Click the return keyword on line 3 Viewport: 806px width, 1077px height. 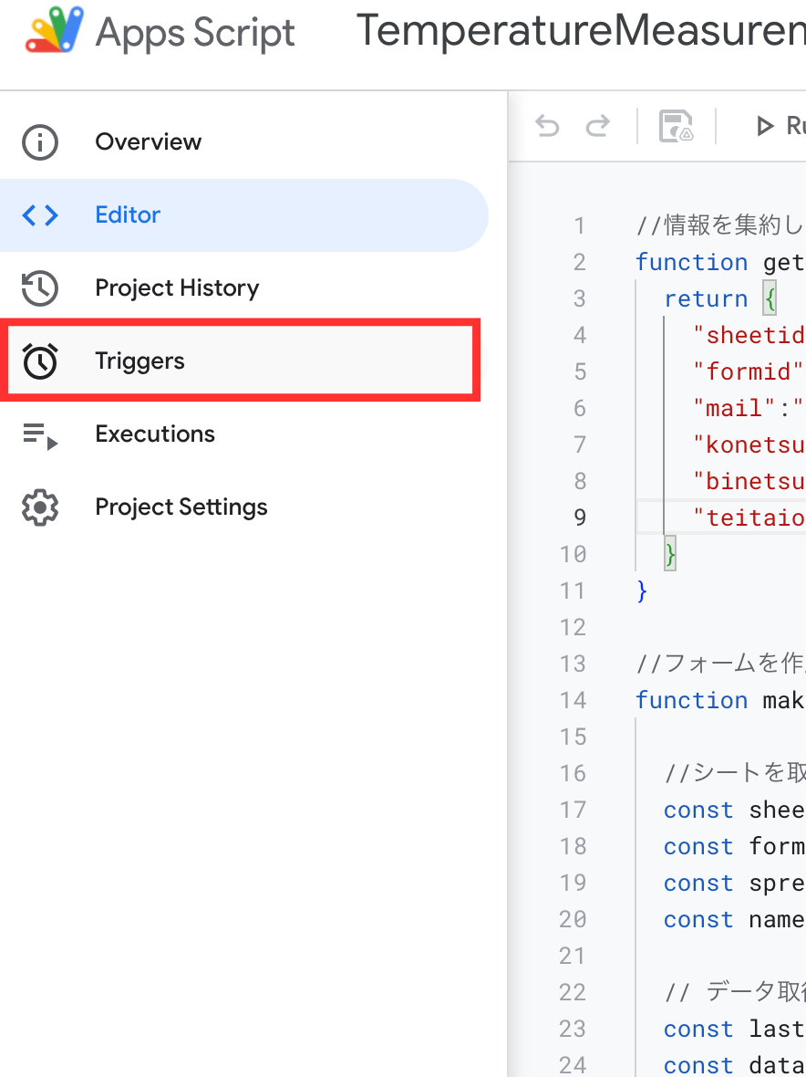(x=706, y=298)
